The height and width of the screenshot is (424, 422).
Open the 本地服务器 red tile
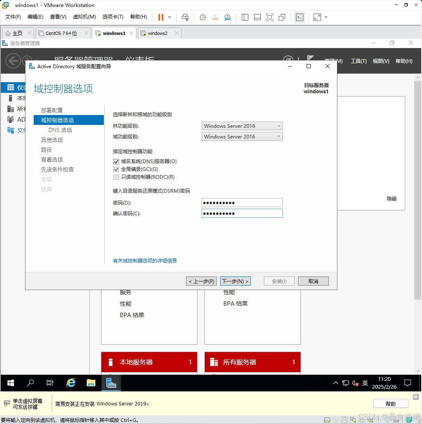coord(149,362)
